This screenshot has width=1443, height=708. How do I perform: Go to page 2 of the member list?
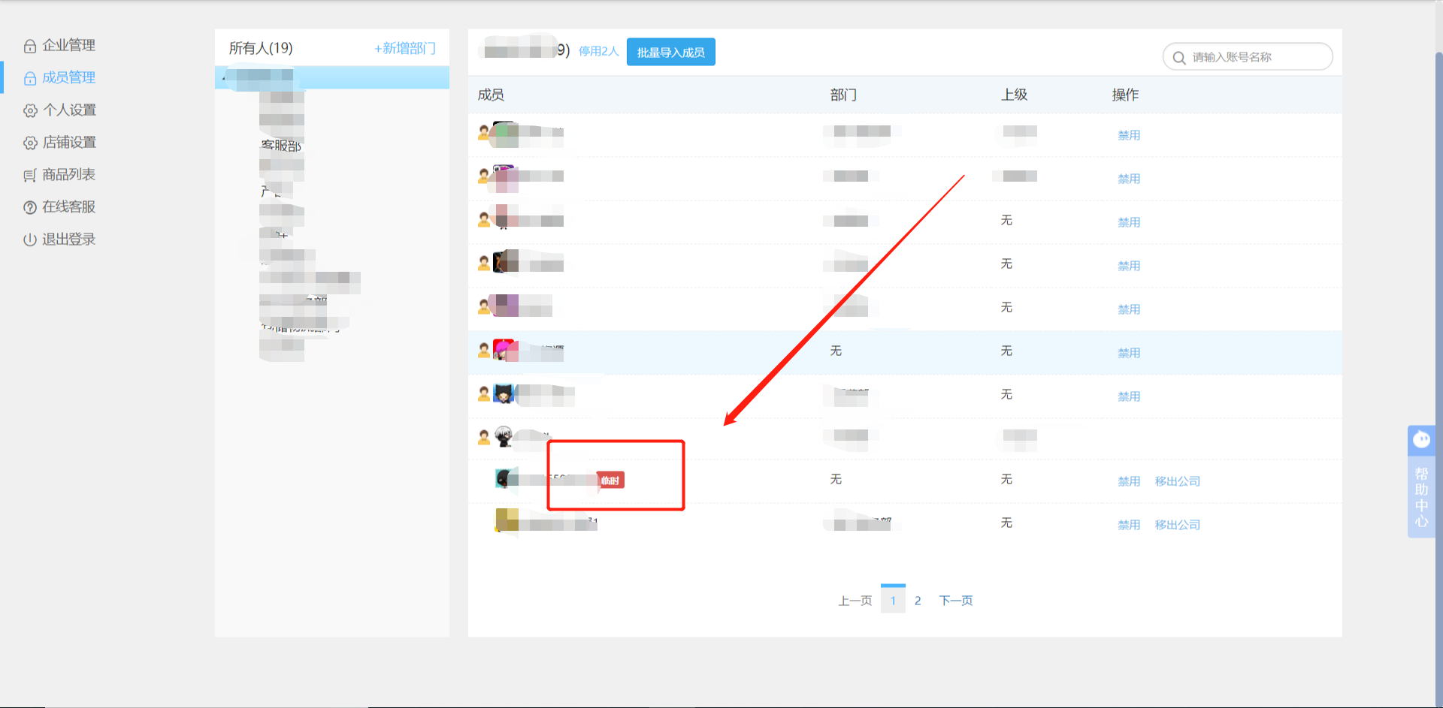[918, 601]
